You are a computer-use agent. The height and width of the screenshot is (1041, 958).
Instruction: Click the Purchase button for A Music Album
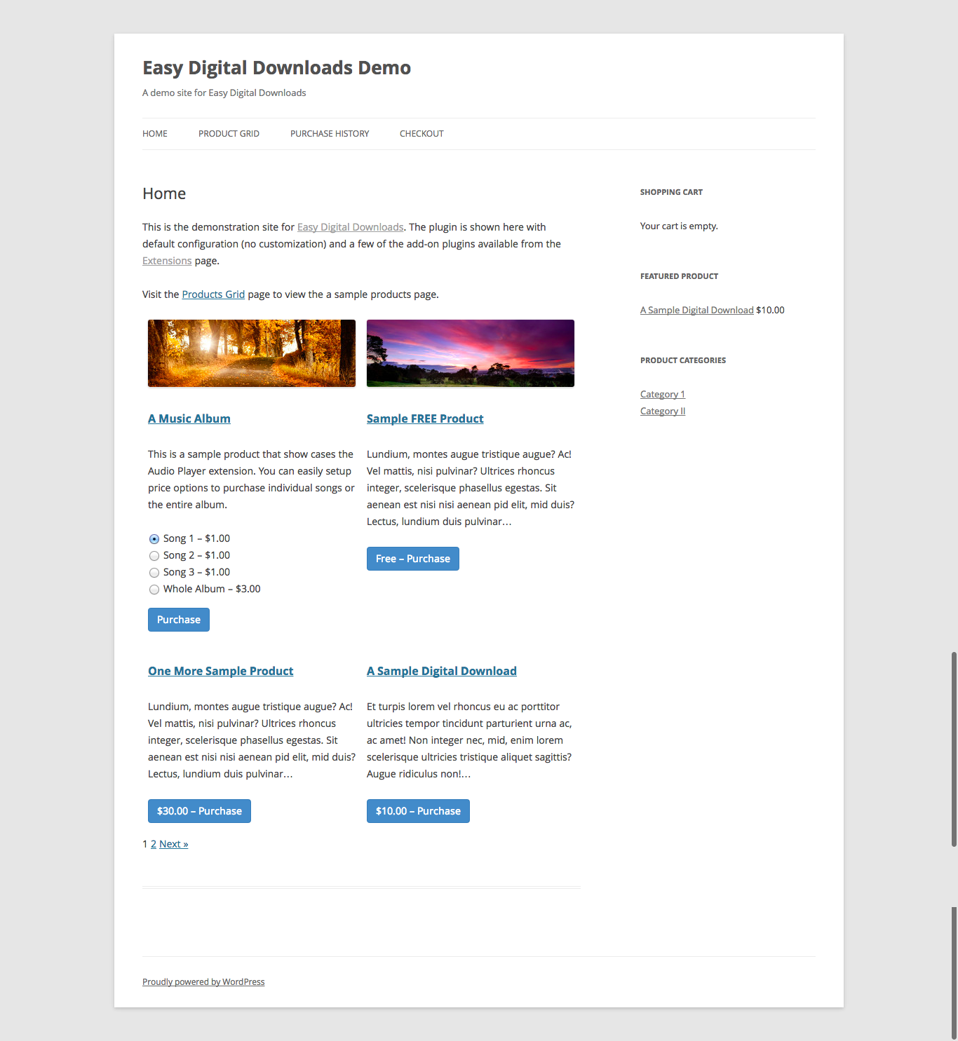179,620
